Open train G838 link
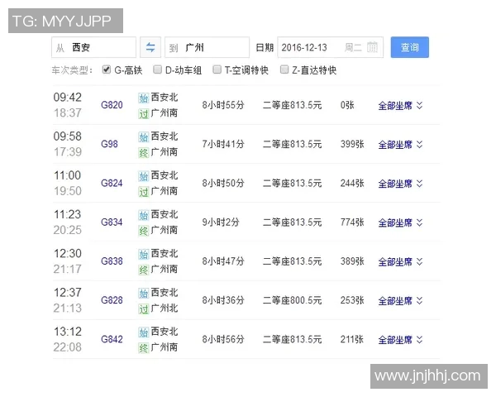The width and height of the screenshot is (496, 397). 112,261
